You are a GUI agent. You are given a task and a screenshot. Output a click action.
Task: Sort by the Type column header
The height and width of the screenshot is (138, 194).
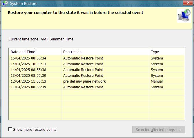166,52
